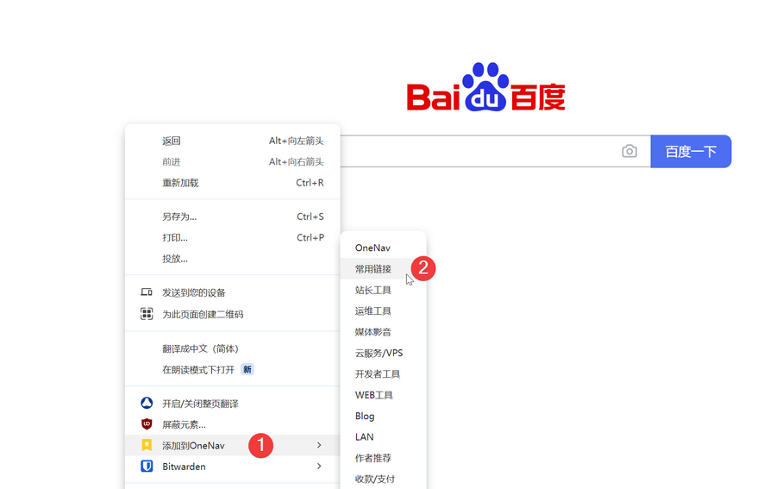Screen dimensions: 776x489
Task: Choose 重新加载 from the context menu
Action: 233,183
